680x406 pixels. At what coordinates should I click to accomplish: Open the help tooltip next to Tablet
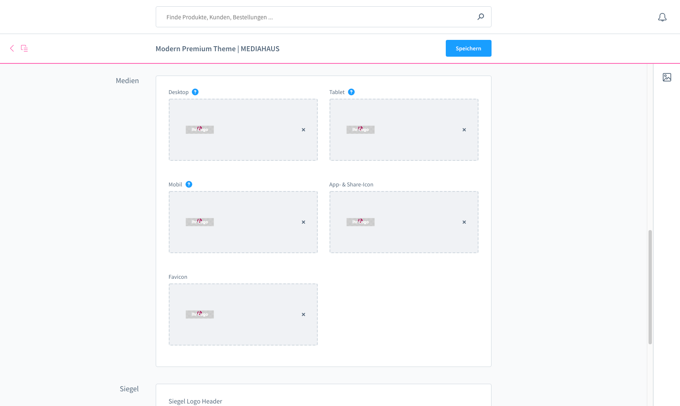coord(351,92)
